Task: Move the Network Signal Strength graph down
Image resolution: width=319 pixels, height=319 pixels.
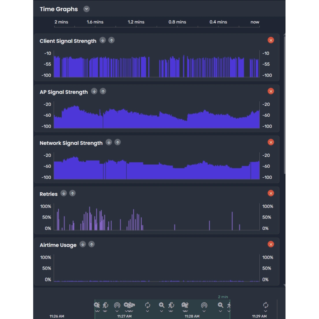Action: (x=109, y=143)
